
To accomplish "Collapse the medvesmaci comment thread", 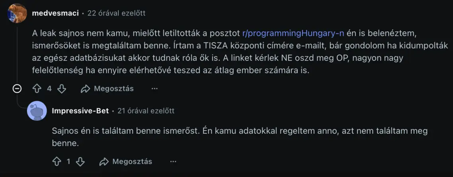I will [x=17, y=88].
